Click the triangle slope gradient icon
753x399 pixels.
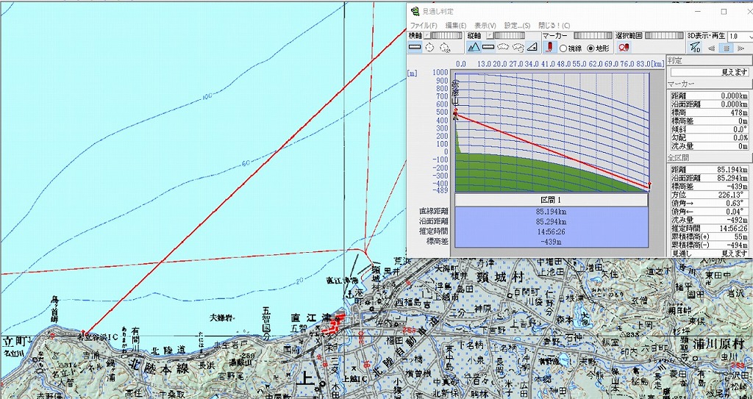click(x=532, y=48)
